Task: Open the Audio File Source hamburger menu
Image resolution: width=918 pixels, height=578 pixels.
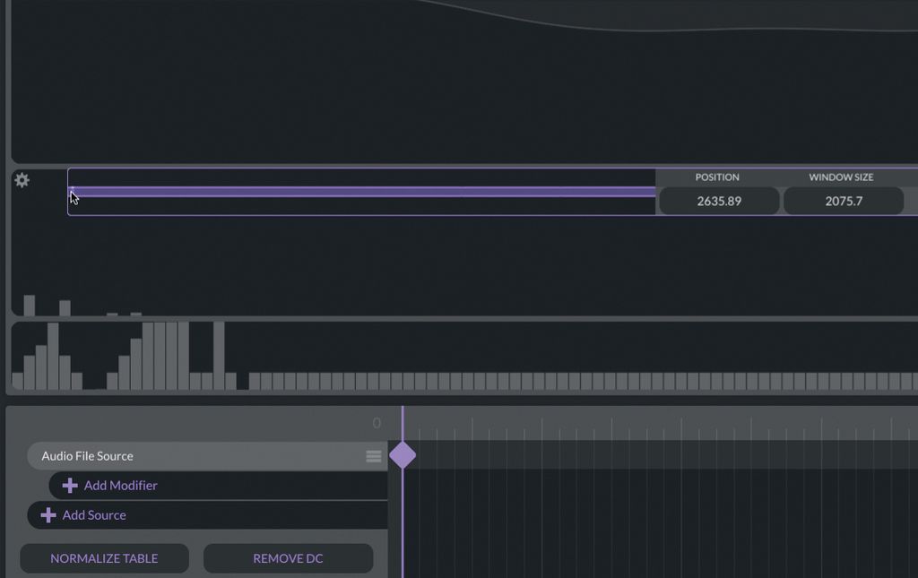Action: point(373,455)
